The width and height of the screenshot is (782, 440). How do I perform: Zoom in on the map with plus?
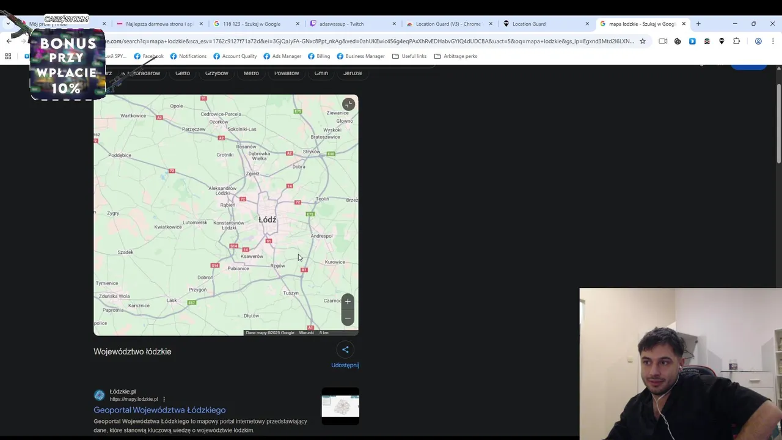(x=348, y=301)
